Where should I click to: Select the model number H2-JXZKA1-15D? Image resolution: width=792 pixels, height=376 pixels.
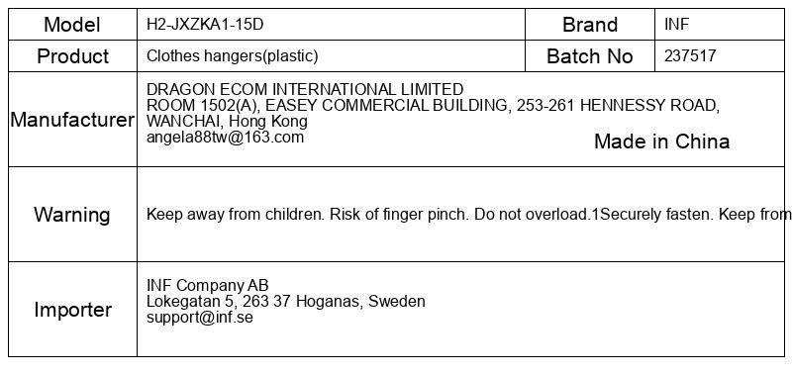205,24
